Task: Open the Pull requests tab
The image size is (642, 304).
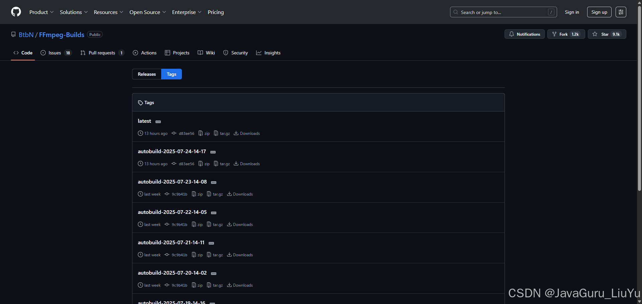Action: point(102,53)
